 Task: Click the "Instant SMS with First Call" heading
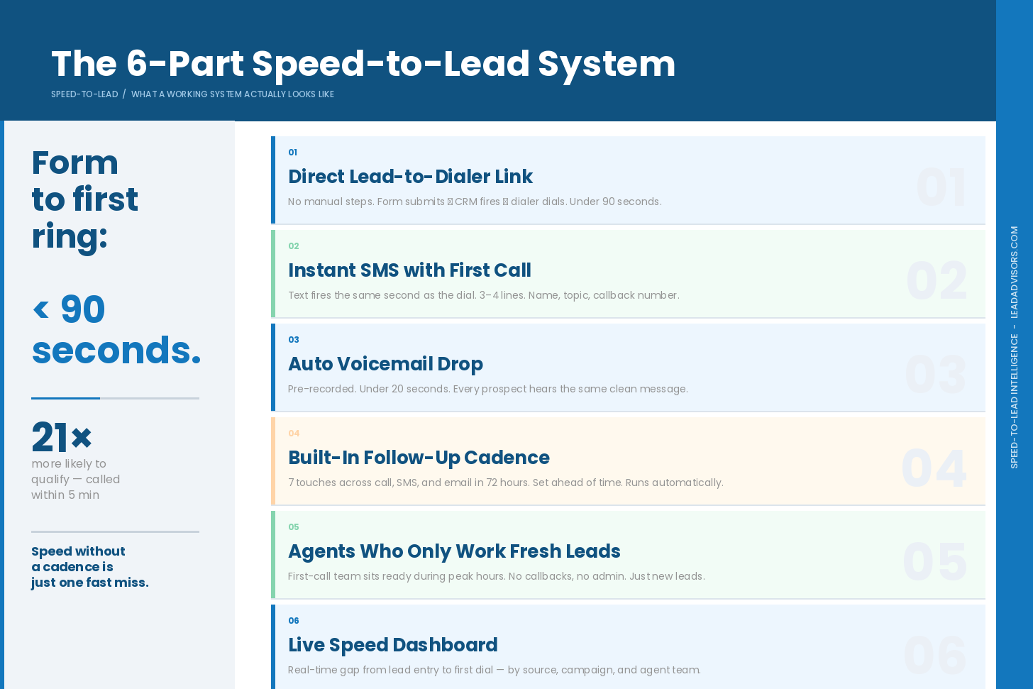(409, 270)
